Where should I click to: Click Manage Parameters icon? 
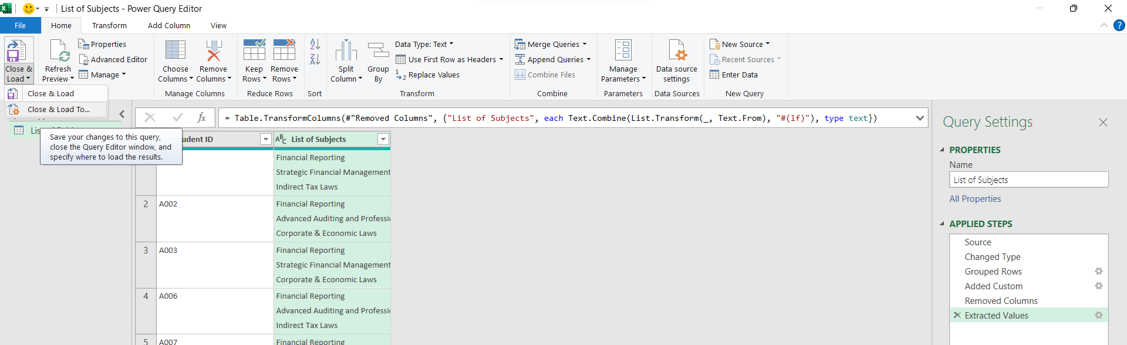623,51
